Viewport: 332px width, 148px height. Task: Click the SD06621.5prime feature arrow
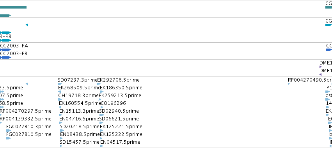[101, 123]
